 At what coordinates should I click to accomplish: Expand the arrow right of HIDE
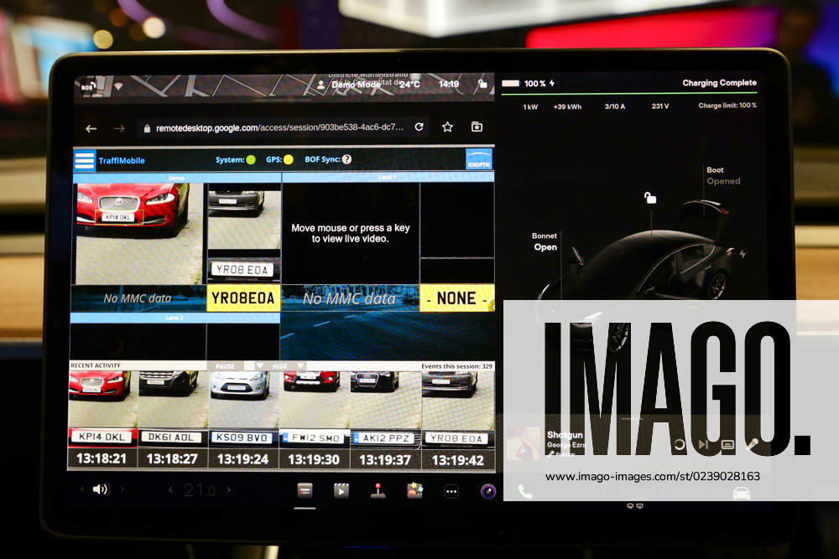300,366
